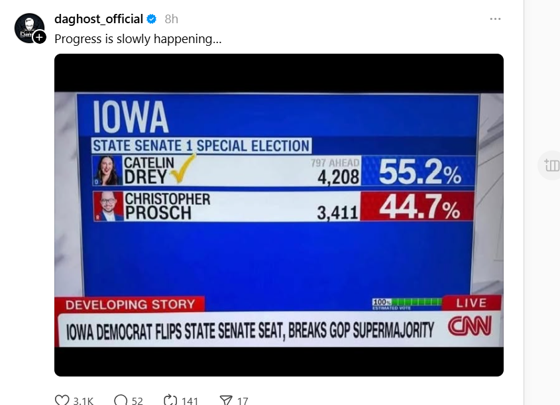Click the "Progress is slowly happening..." post text
The height and width of the screenshot is (405, 560).
(138, 39)
